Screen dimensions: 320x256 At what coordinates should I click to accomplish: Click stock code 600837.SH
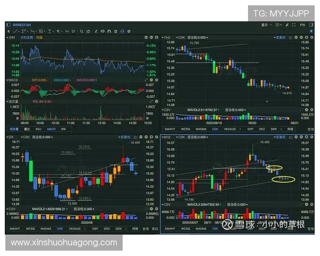[21, 25]
